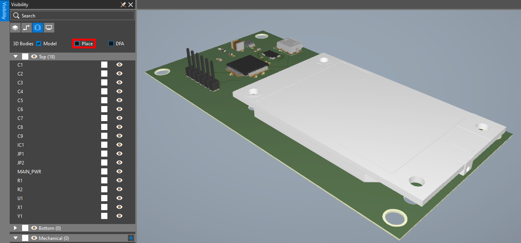Click the vertical Visibility tab
521x243 pixels.
click(x=4, y=11)
